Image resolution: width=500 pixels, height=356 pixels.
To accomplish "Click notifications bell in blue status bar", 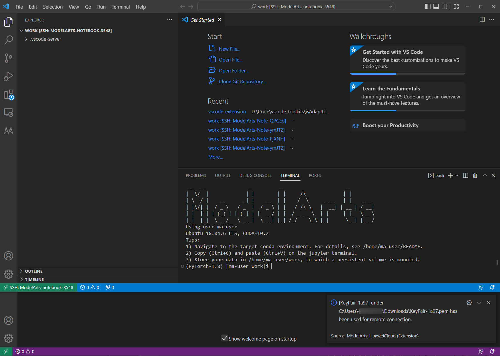I will [x=492, y=287].
